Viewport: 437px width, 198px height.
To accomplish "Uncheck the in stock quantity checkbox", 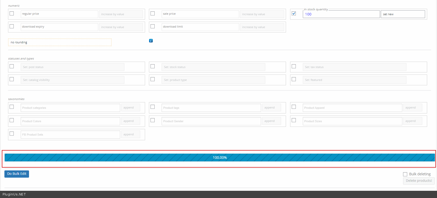I will pyautogui.click(x=294, y=13).
